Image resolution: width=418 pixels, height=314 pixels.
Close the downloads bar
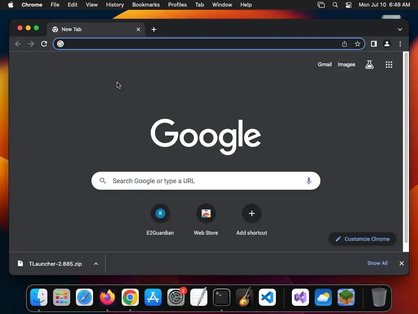(x=402, y=263)
